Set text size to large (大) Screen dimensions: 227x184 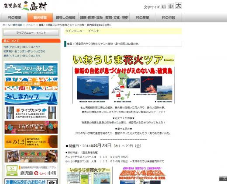pos(179,6)
